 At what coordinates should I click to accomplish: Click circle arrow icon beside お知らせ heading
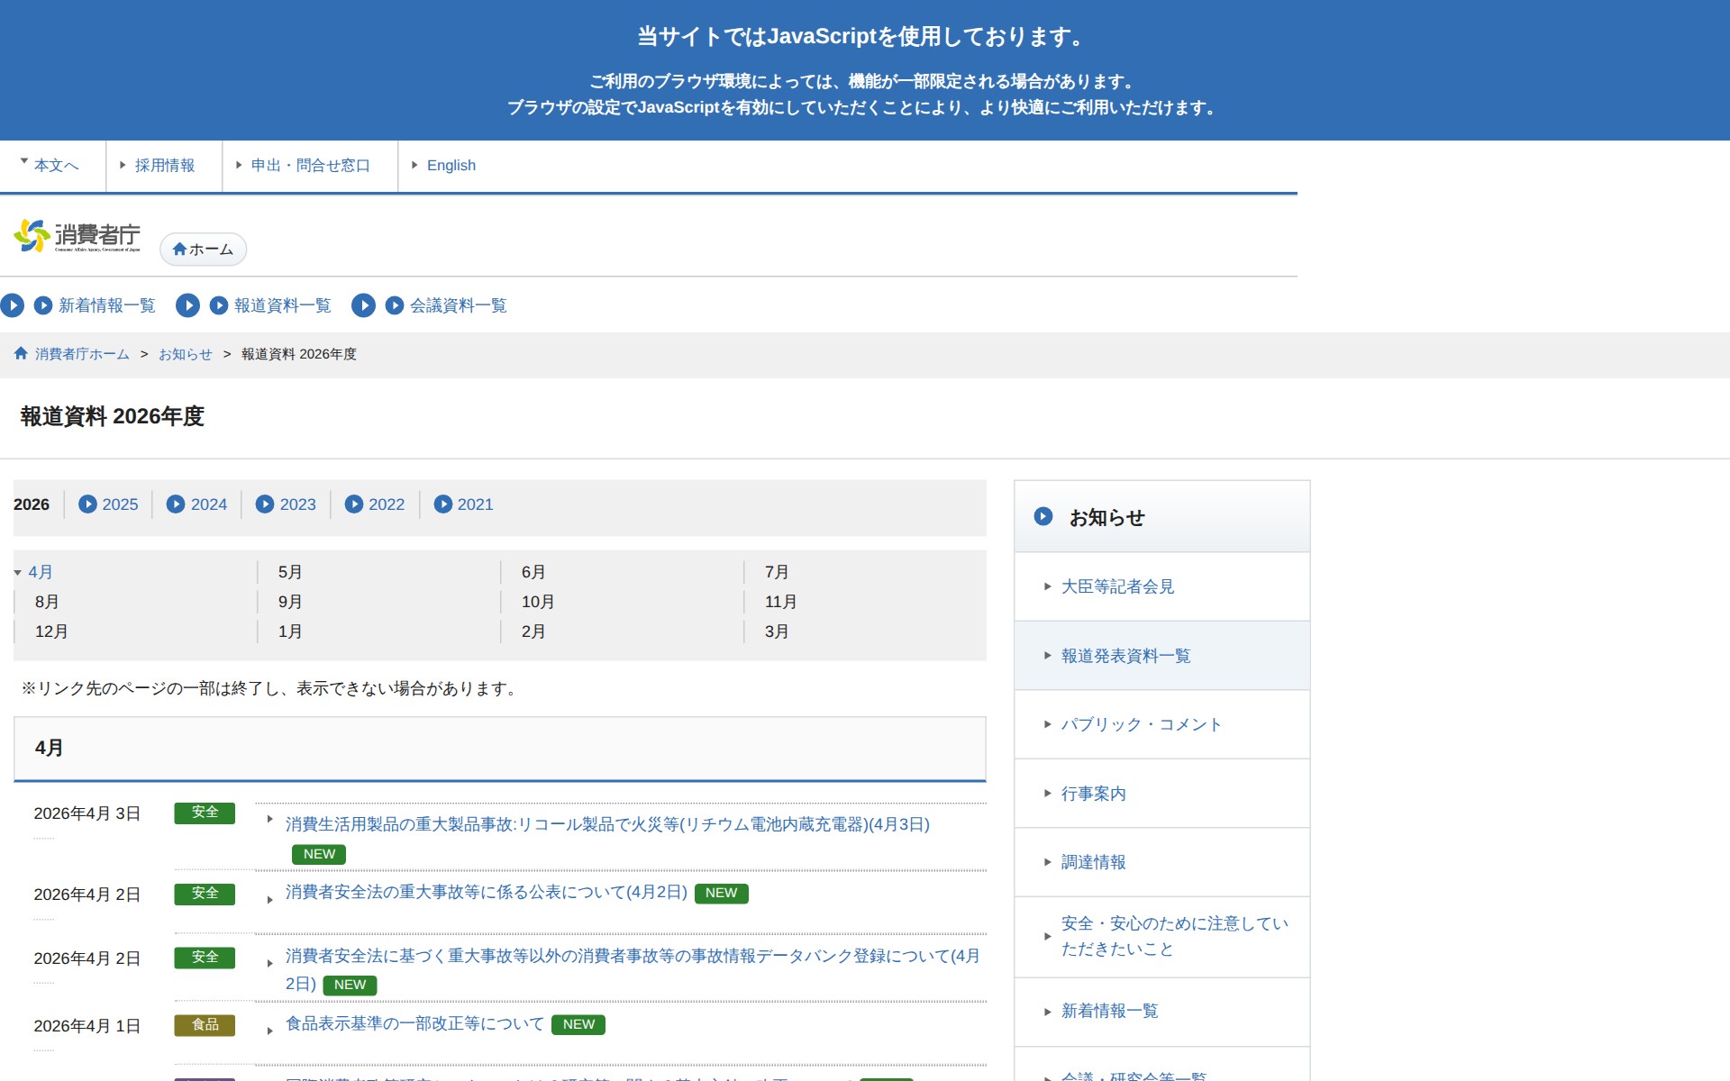click(1043, 516)
